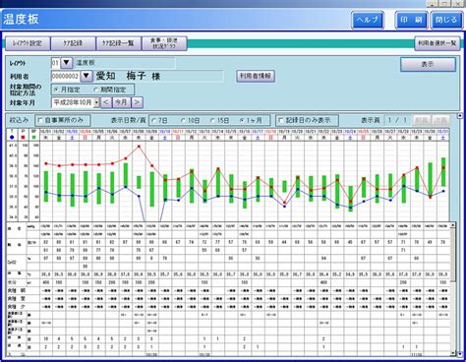Viewport: 466px width, 362px height.
Task: Click the 今月 this-month button
Action: [121, 102]
